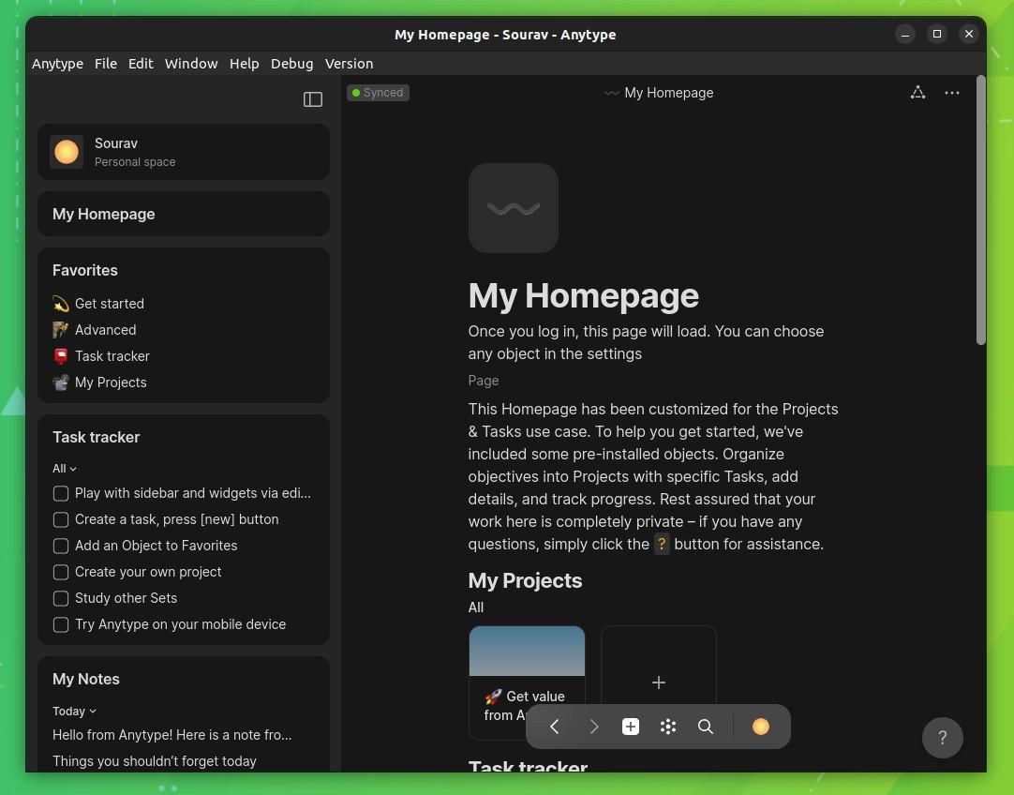Viewport: 1014px width, 795px height.
Task: Open the 'Today' dropdown in My Notes
Action: coord(74,711)
